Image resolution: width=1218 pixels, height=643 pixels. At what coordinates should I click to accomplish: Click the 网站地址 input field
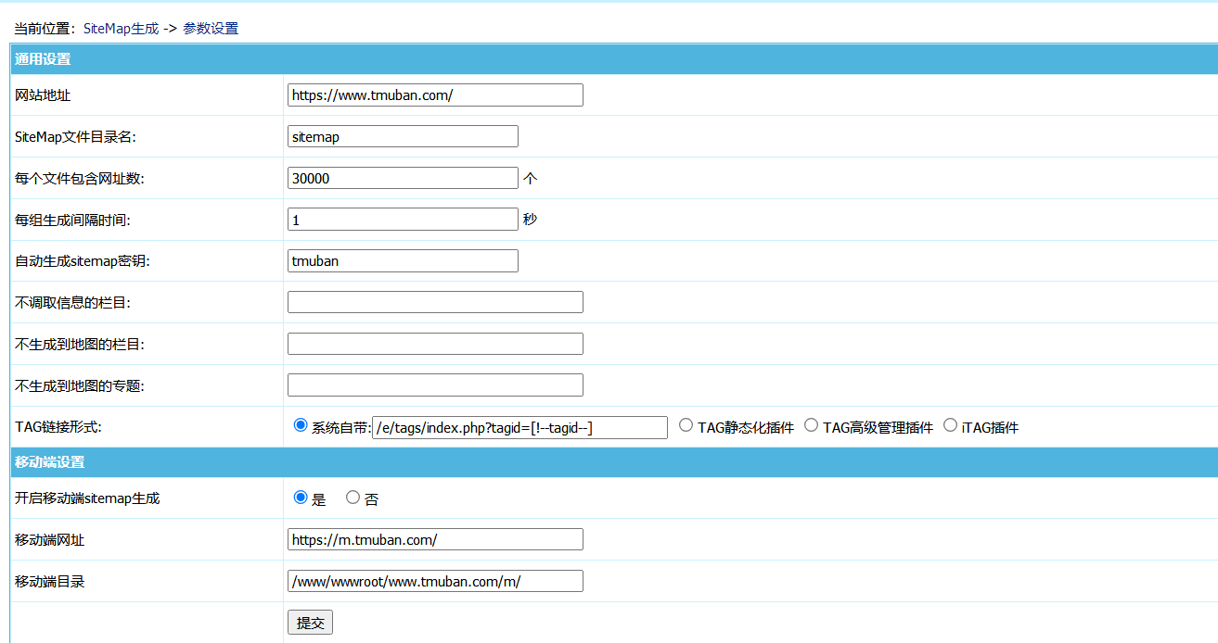click(435, 95)
